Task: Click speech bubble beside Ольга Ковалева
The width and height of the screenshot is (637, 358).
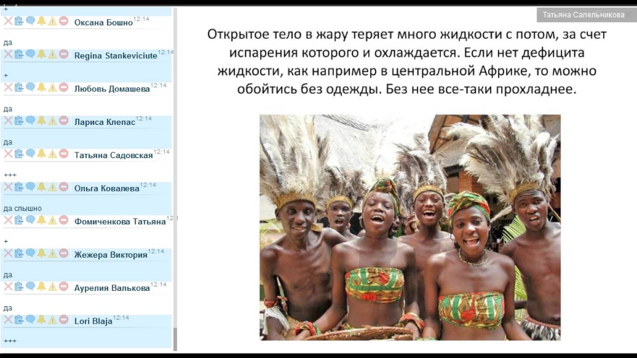Action: click(x=30, y=187)
